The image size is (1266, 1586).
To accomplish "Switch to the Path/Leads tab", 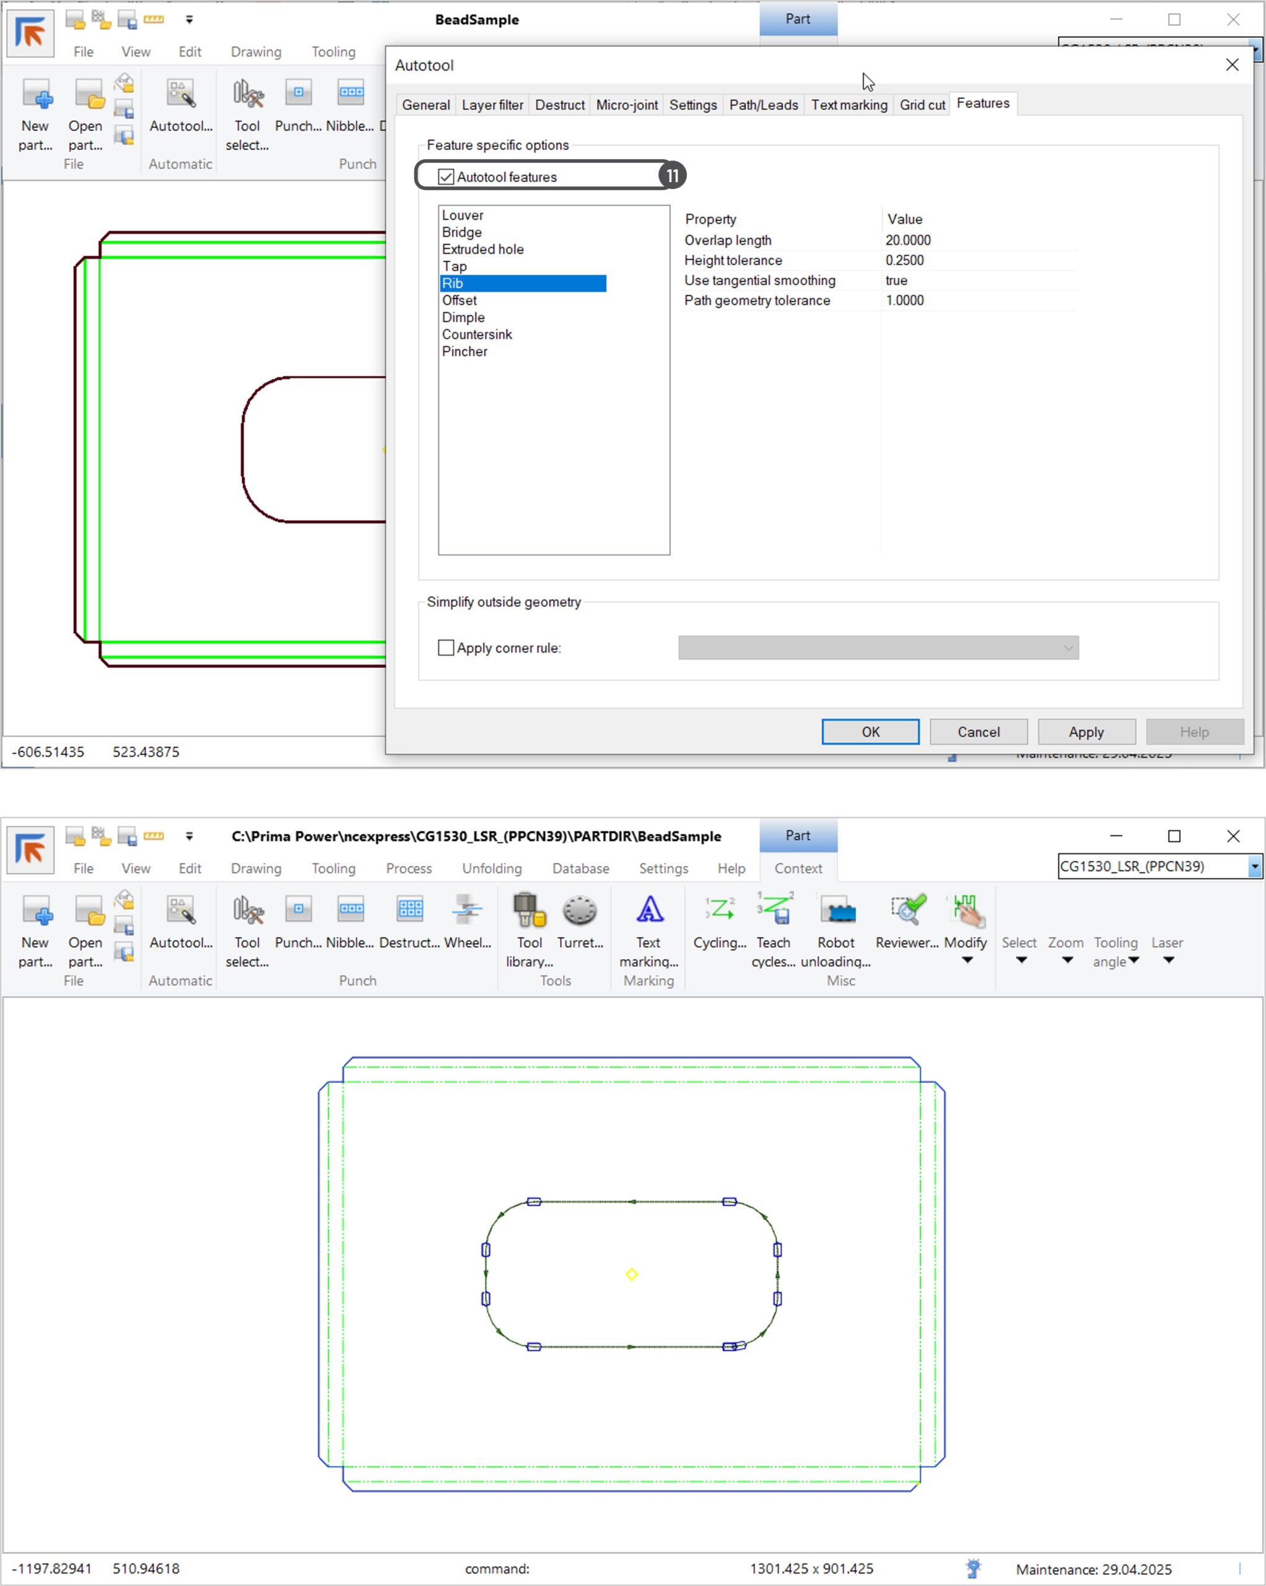I will click(763, 105).
